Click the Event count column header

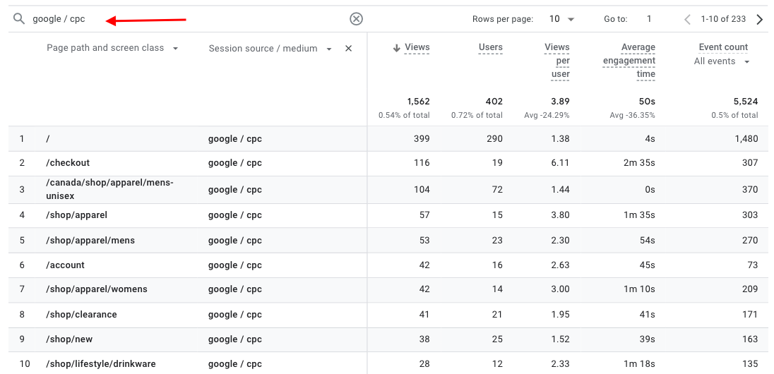722,47
